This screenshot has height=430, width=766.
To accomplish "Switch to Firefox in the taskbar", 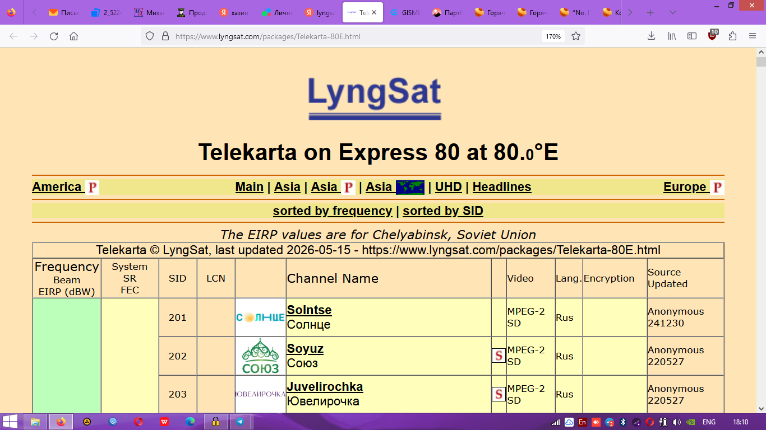I will click(61, 422).
